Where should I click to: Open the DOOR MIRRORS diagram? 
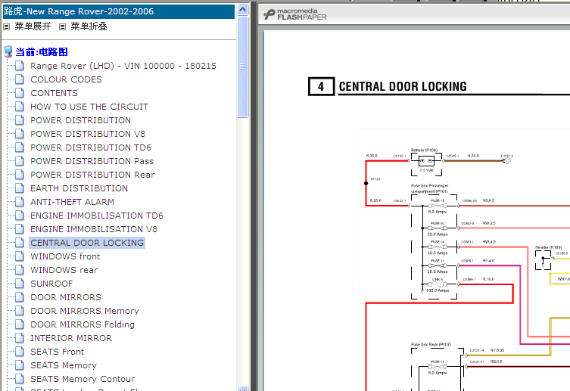pos(66,297)
